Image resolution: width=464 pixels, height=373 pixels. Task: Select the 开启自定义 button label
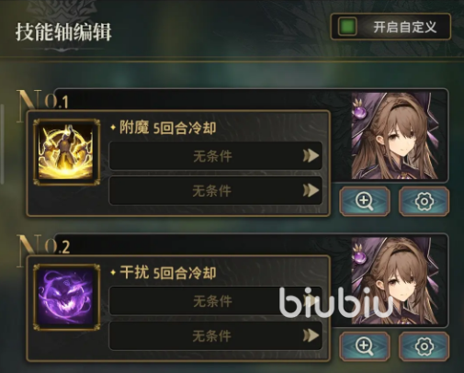pyautogui.click(x=404, y=27)
